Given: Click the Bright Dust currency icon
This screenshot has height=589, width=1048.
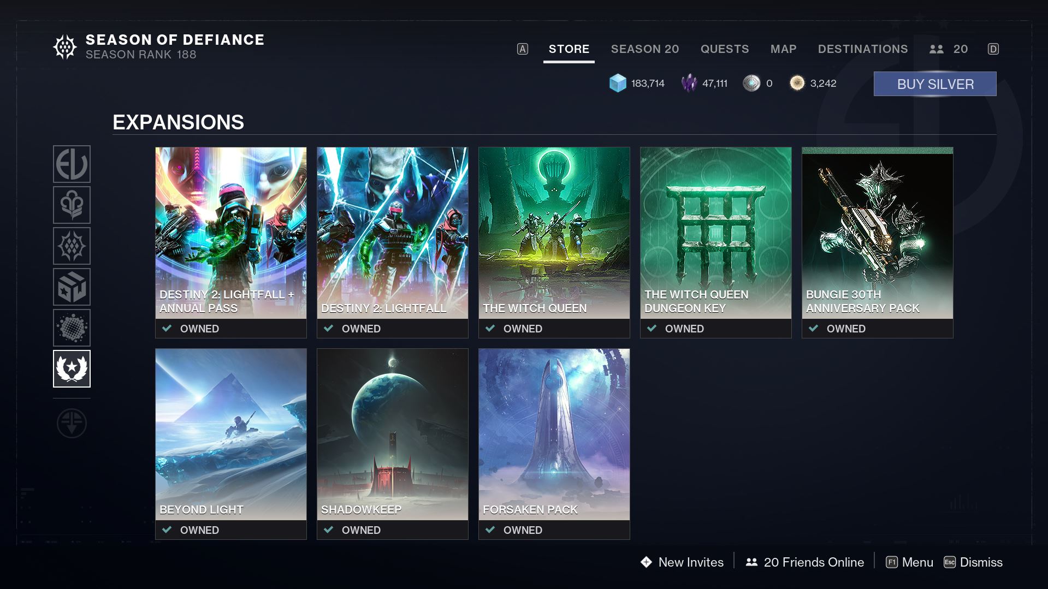Looking at the screenshot, I should [797, 83].
